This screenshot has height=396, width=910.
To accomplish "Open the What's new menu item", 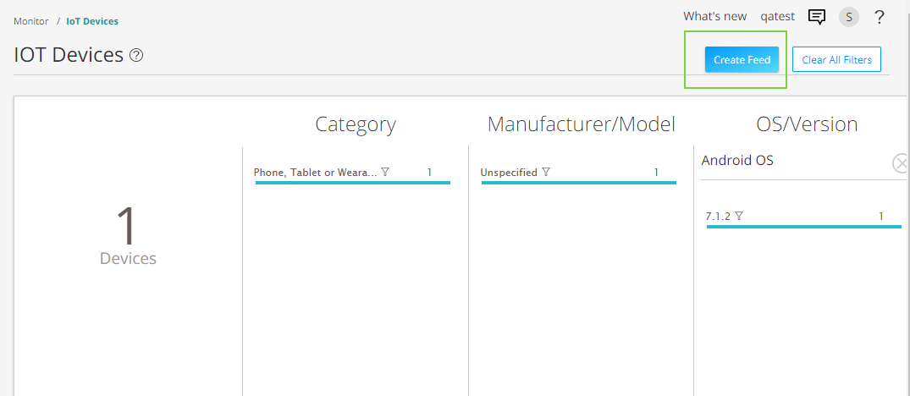I will (714, 16).
